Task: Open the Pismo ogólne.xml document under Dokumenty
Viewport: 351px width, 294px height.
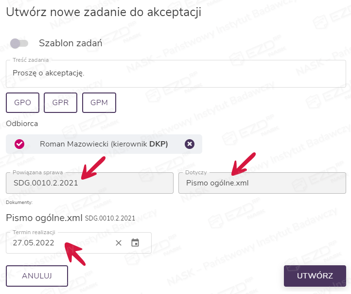Action: click(x=44, y=218)
